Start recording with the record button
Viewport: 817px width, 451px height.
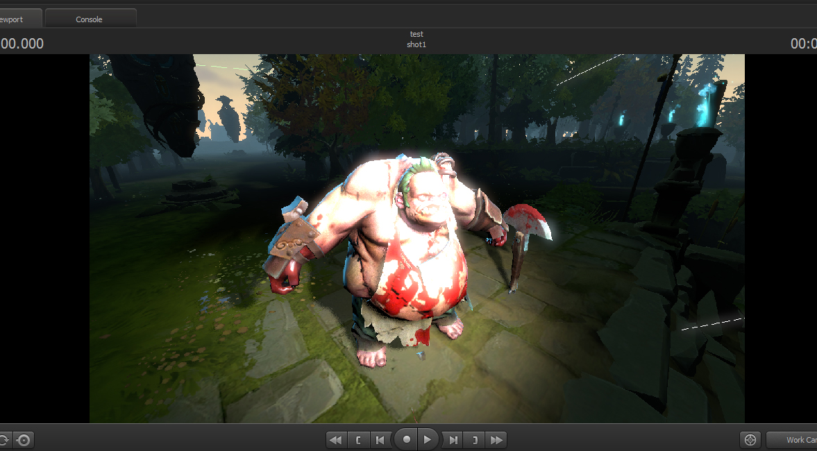pos(406,439)
